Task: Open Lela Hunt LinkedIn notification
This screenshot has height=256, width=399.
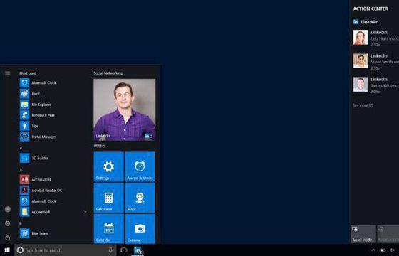Action: (376, 38)
